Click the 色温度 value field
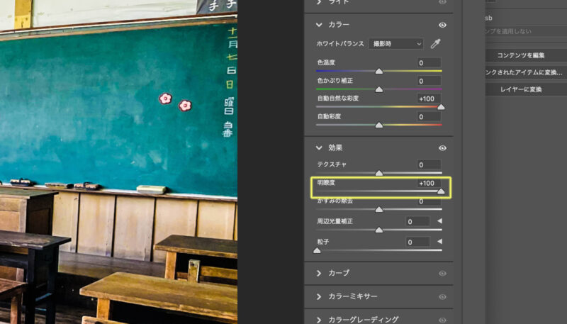Image resolution: width=567 pixels, height=324 pixels. tap(429, 62)
